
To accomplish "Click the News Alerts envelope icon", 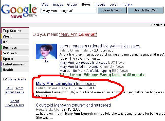I will (x=5, y=79).
